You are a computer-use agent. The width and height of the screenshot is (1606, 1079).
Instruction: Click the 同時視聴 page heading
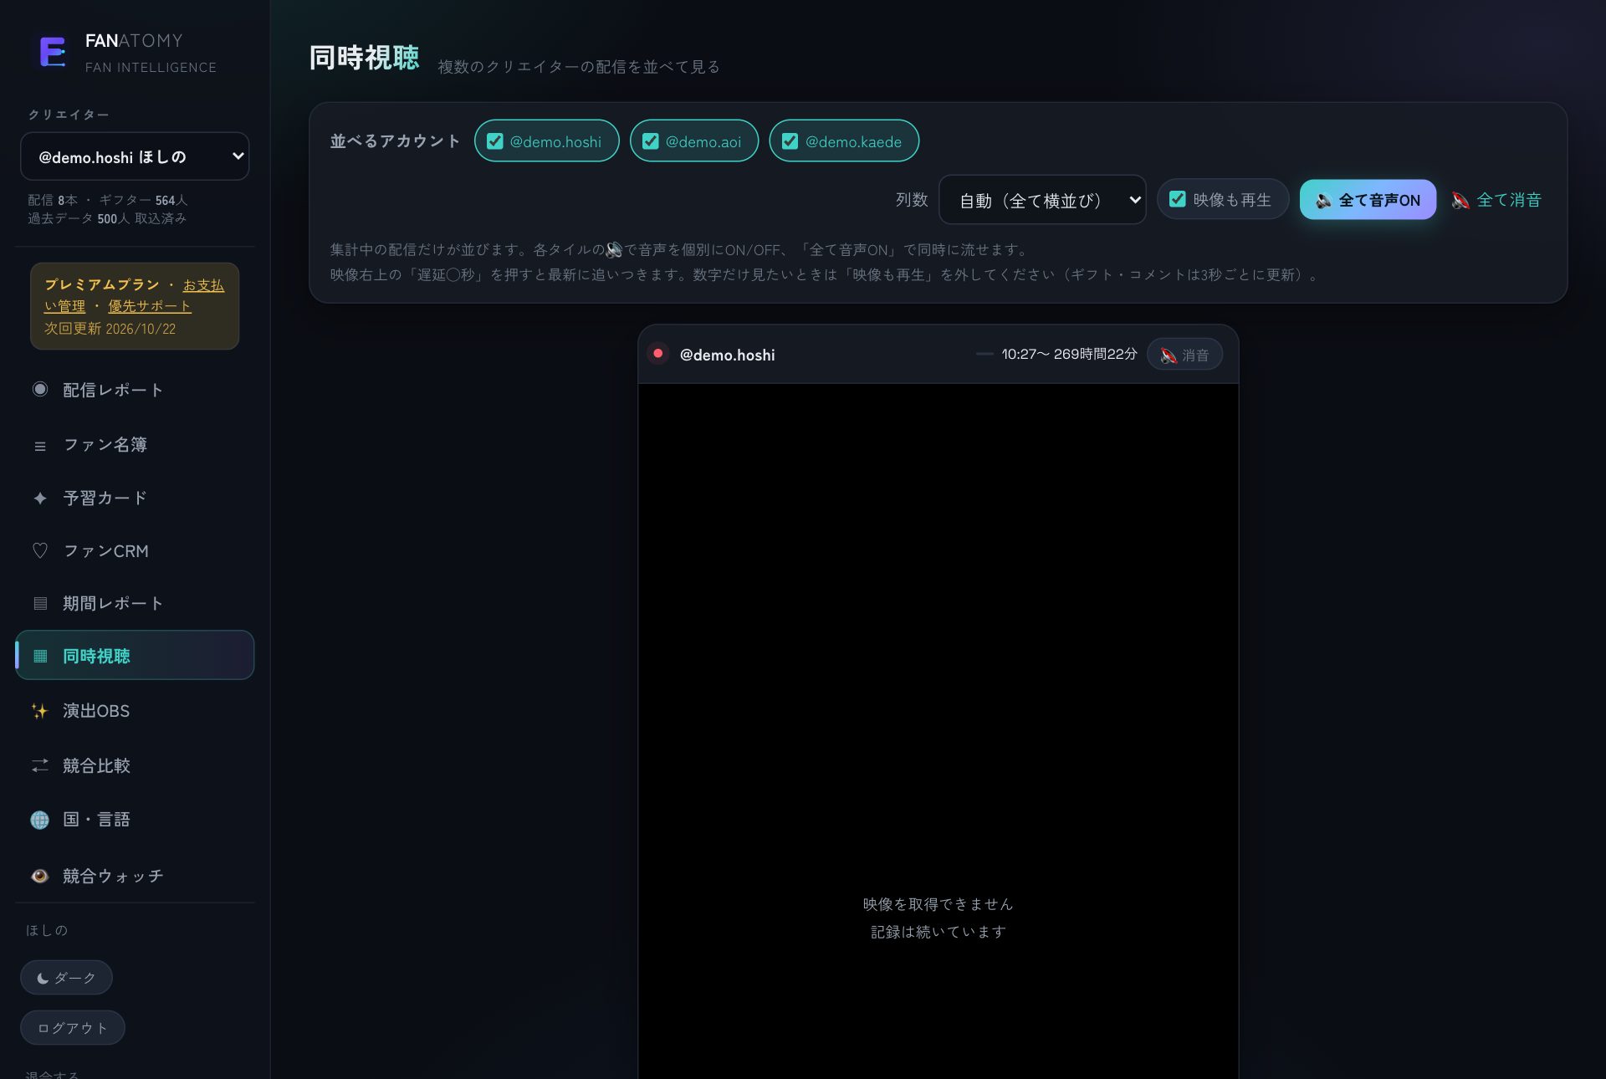(364, 58)
